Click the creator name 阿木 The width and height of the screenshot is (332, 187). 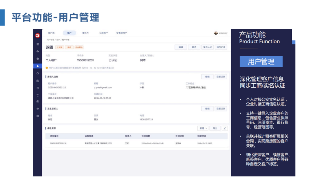(143, 60)
